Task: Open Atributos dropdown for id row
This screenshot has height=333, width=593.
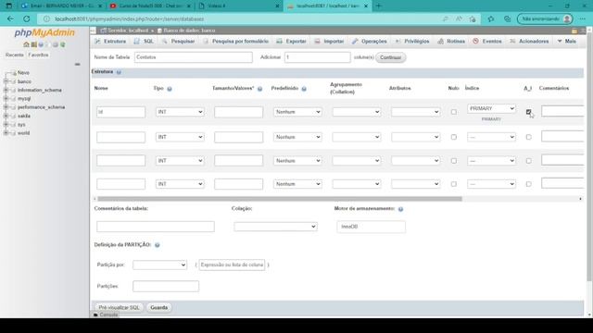Action: point(415,112)
